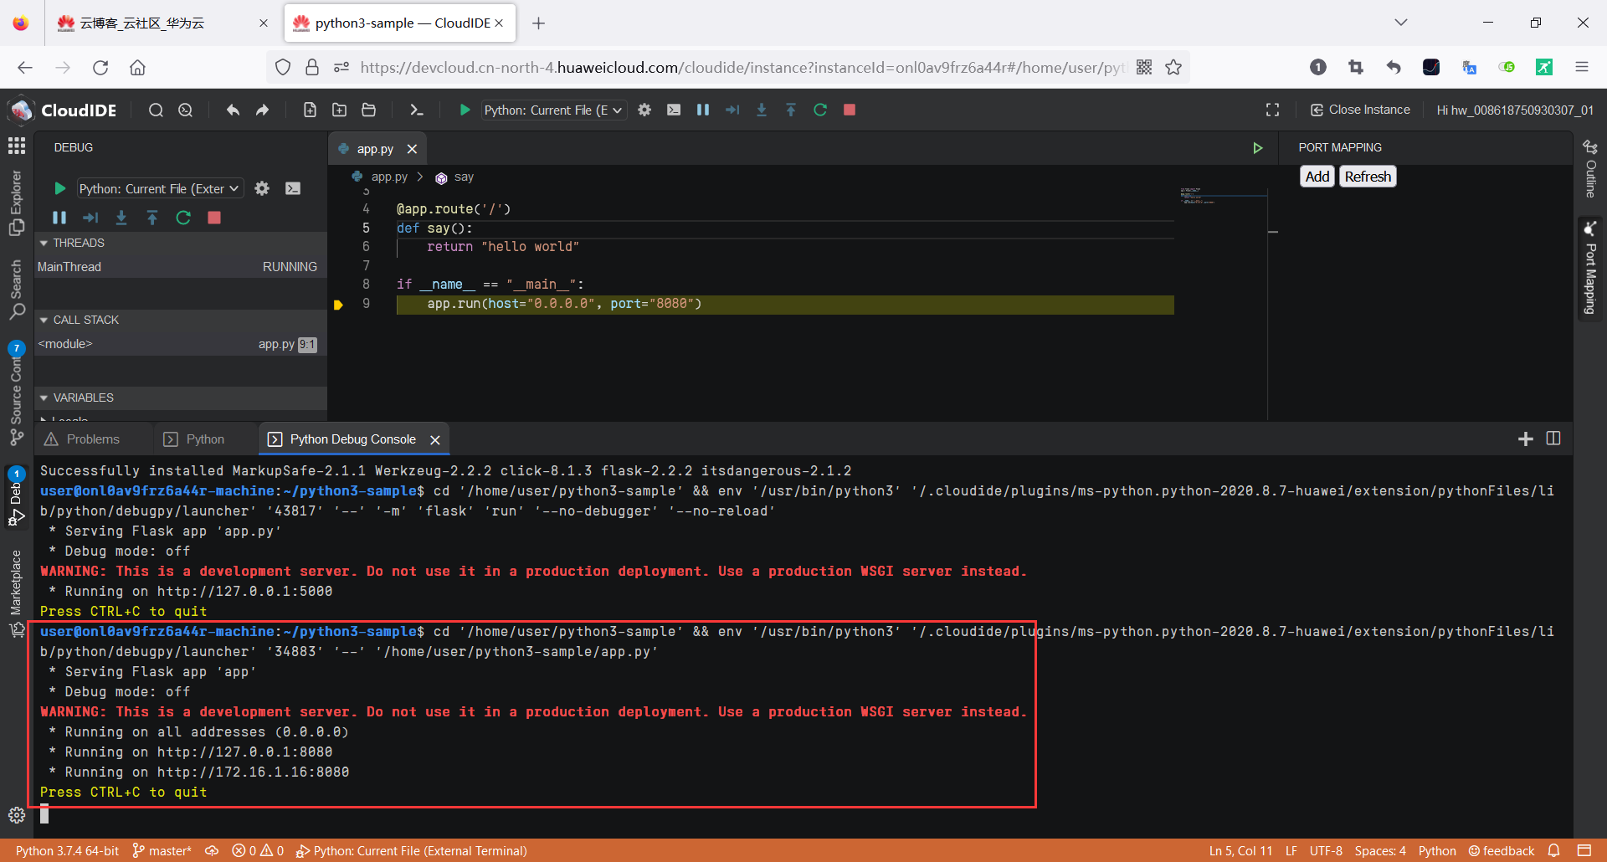Step over using the top toolbar
Image resolution: width=1607 pixels, height=862 pixels.
pyautogui.click(x=732, y=110)
